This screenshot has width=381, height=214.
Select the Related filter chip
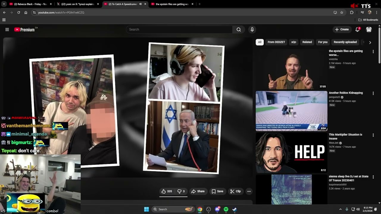(307, 42)
